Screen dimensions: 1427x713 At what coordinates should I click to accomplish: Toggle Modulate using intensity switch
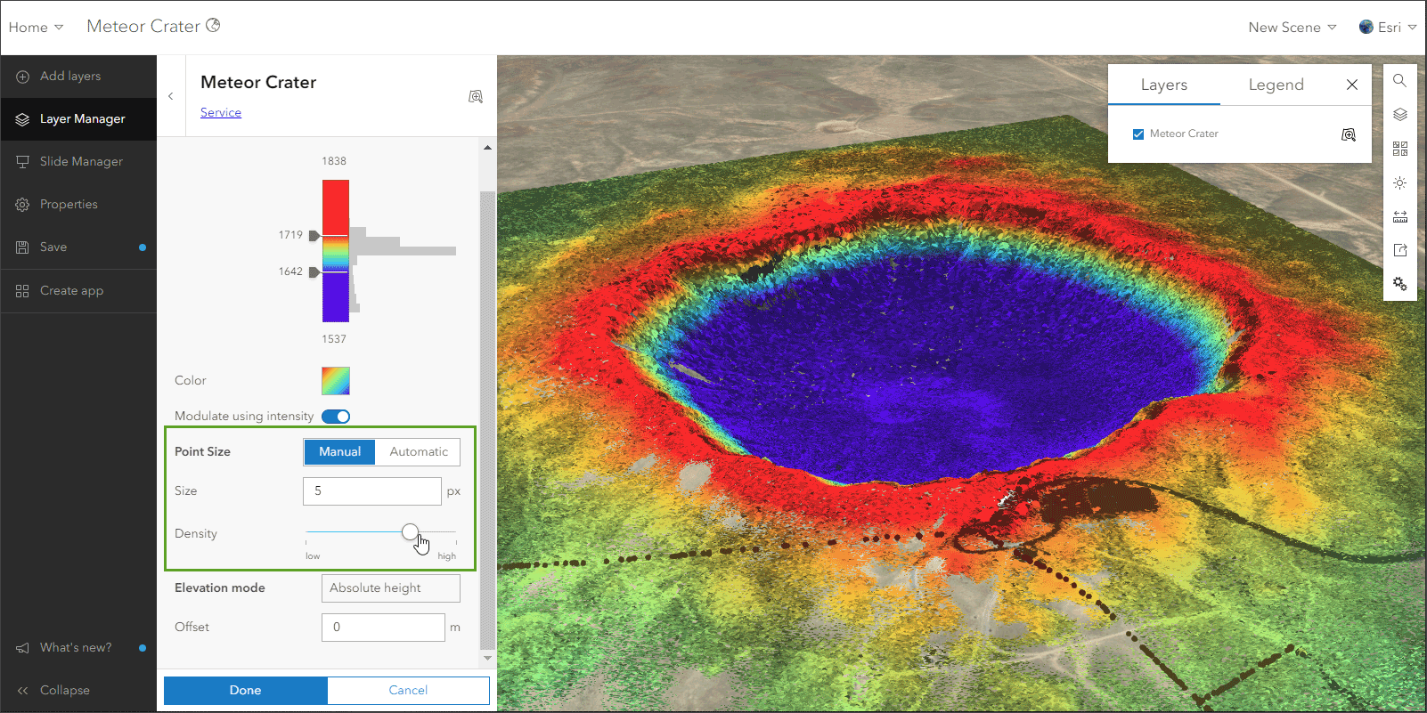[336, 417]
